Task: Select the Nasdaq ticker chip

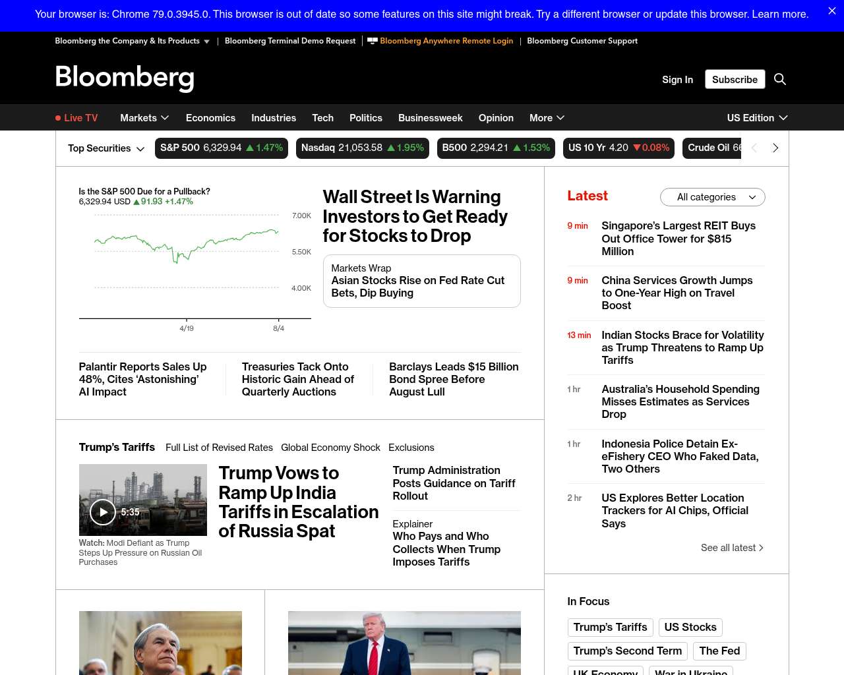Action: [363, 148]
